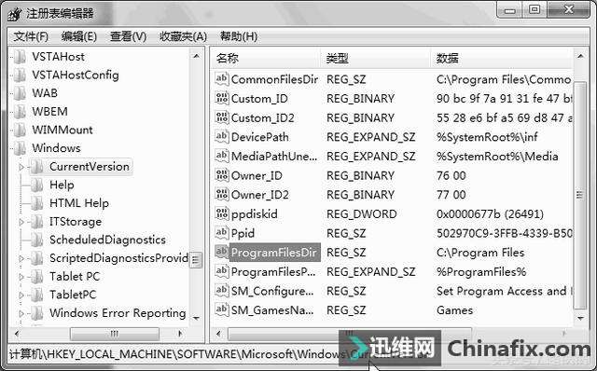
Task: Select the WIMMount key
Action: (62, 130)
